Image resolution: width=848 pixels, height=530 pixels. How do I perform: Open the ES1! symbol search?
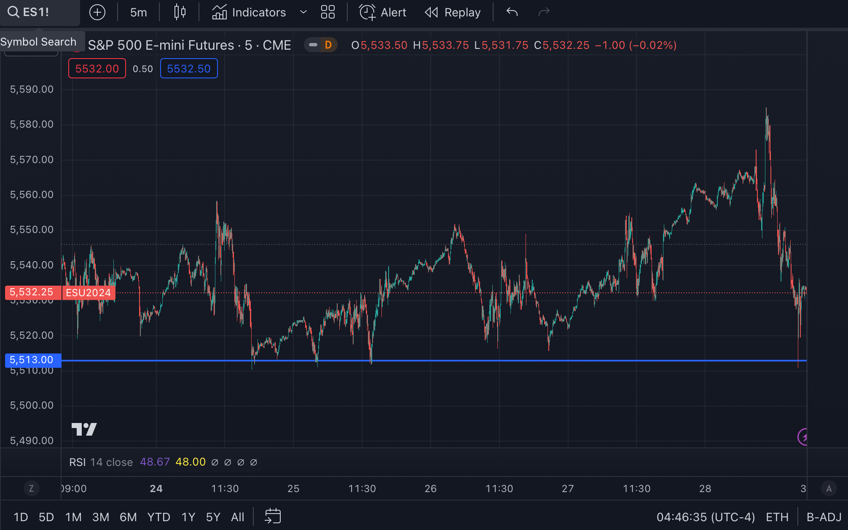[x=39, y=12]
